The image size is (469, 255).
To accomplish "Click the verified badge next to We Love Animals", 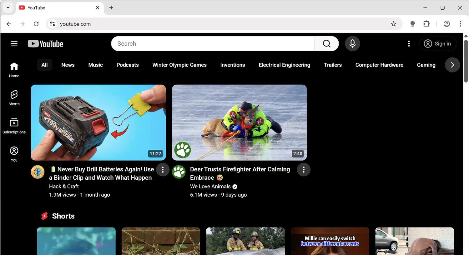I will (234, 186).
